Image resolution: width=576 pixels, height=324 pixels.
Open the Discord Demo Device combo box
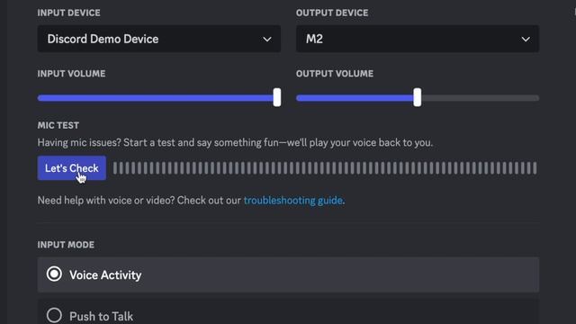coord(159,39)
